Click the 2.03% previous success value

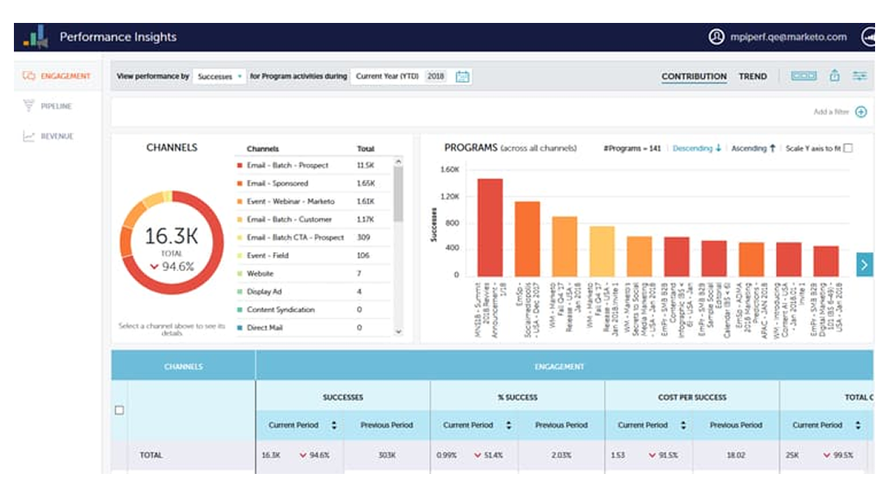[x=562, y=455]
